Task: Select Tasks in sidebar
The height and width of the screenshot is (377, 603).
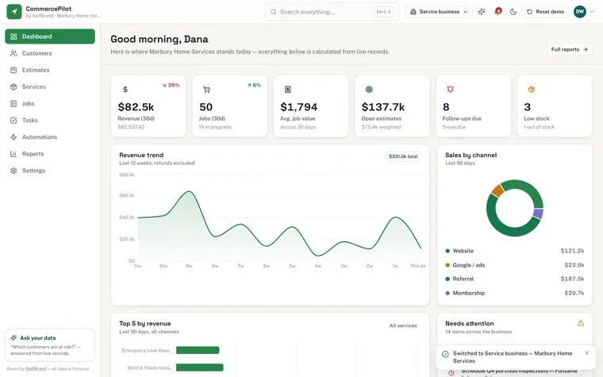Action: (x=50, y=121)
